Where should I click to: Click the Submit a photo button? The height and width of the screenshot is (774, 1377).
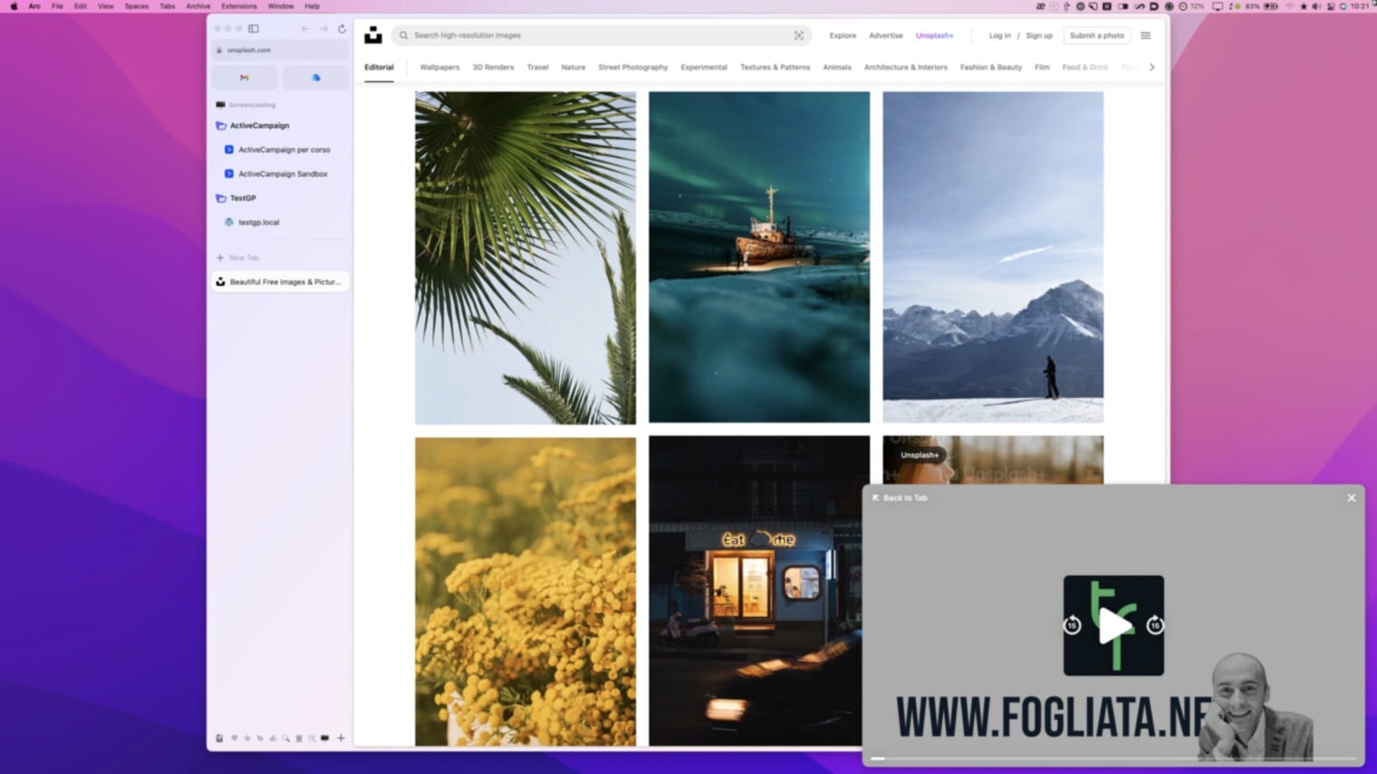point(1097,35)
